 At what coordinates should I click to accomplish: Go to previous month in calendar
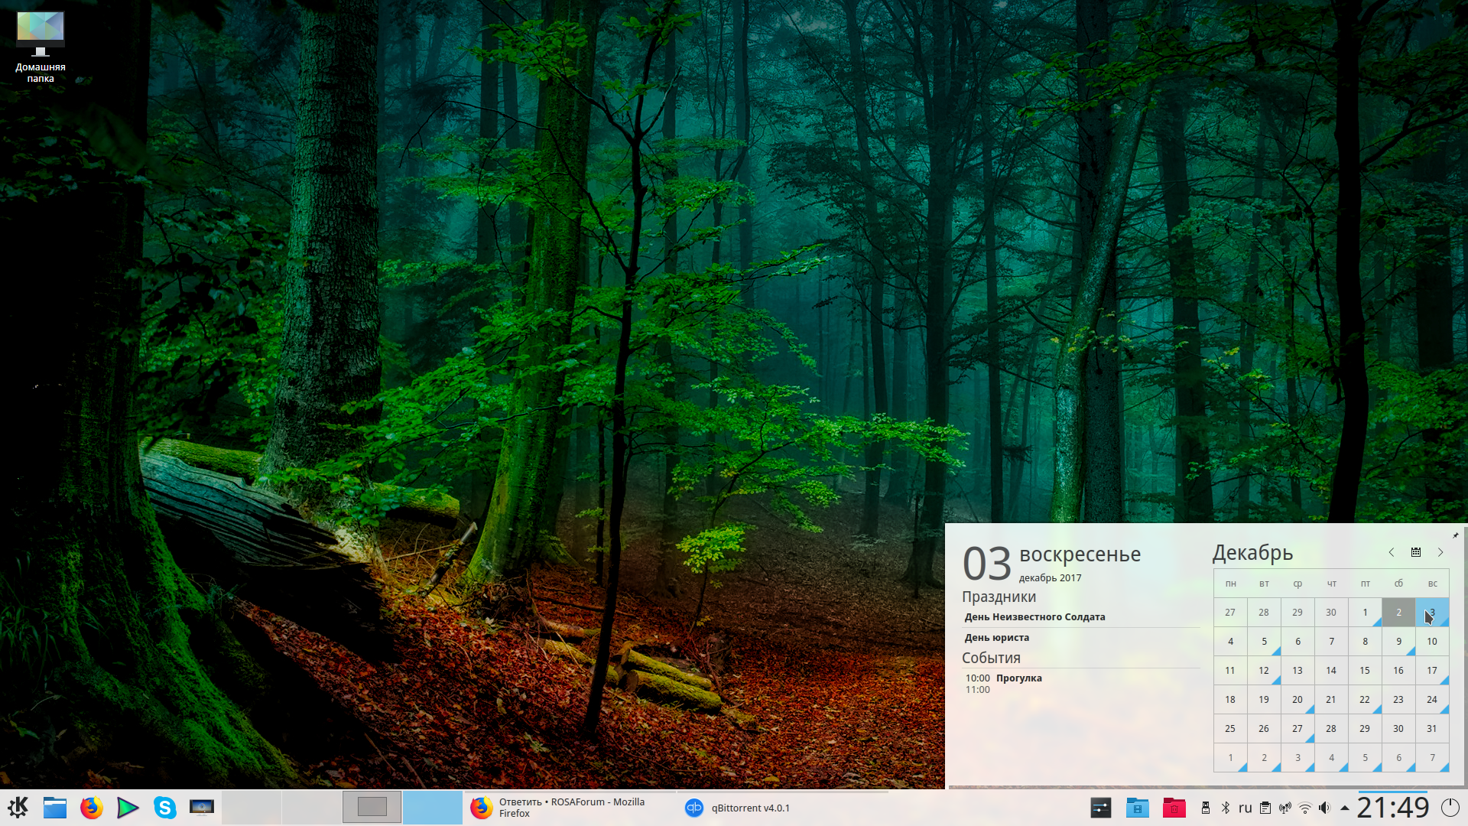click(1392, 552)
